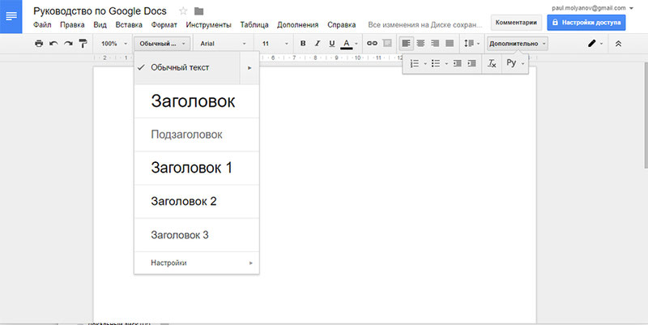Click the print icon in toolbar
Screen dimensions: 648x325
click(x=39, y=43)
